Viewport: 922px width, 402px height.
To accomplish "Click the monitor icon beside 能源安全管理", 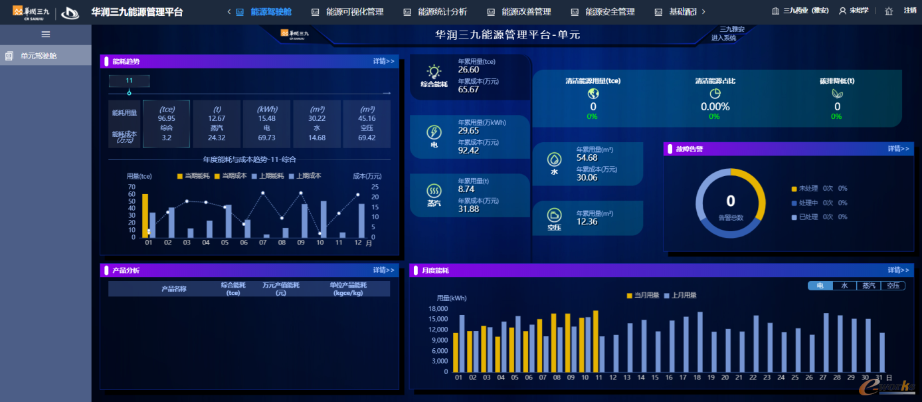I will 575,12.
